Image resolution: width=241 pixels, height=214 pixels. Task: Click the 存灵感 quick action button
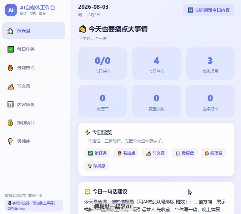pyautogui.click(x=97, y=166)
